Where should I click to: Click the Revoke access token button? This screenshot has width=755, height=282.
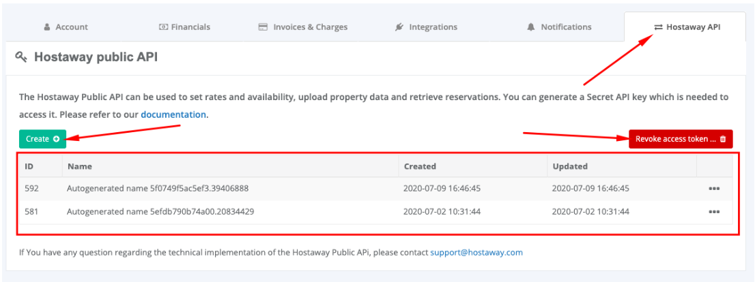pyautogui.click(x=681, y=139)
